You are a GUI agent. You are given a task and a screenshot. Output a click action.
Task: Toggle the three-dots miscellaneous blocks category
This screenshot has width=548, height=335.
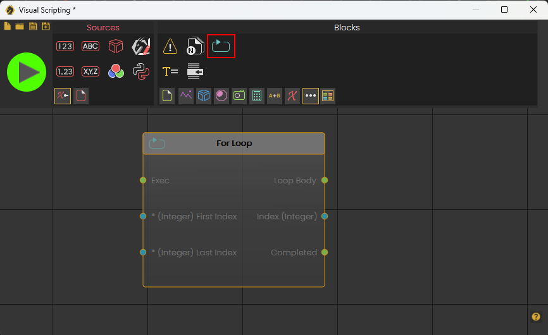click(x=310, y=96)
